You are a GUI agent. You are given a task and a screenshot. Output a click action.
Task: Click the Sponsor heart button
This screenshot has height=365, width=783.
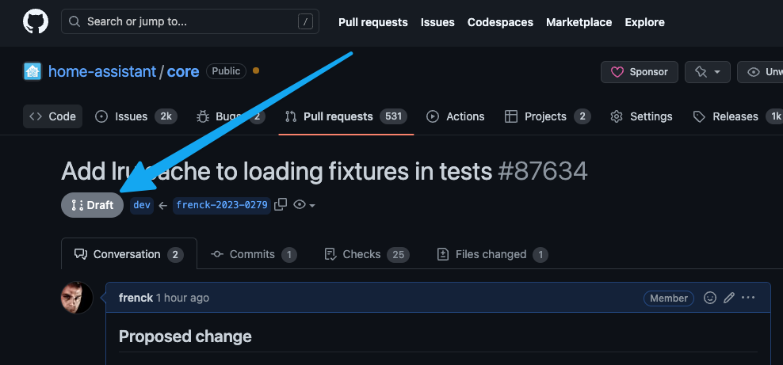click(639, 72)
